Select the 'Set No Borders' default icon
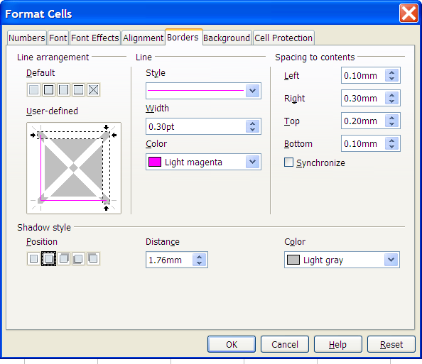This screenshot has height=364, width=422. coord(33,90)
